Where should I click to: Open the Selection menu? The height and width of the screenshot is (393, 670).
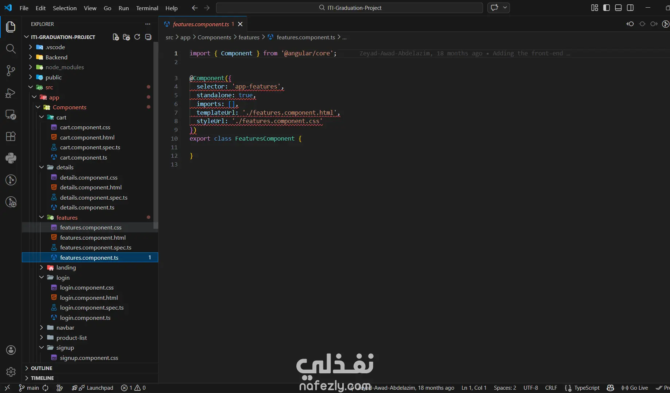(x=65, y=8)
